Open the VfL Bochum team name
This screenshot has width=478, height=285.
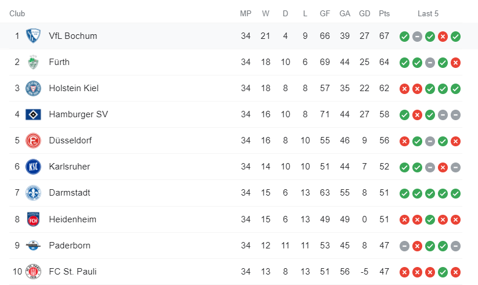pyautogui.click(x=73, y=36)
